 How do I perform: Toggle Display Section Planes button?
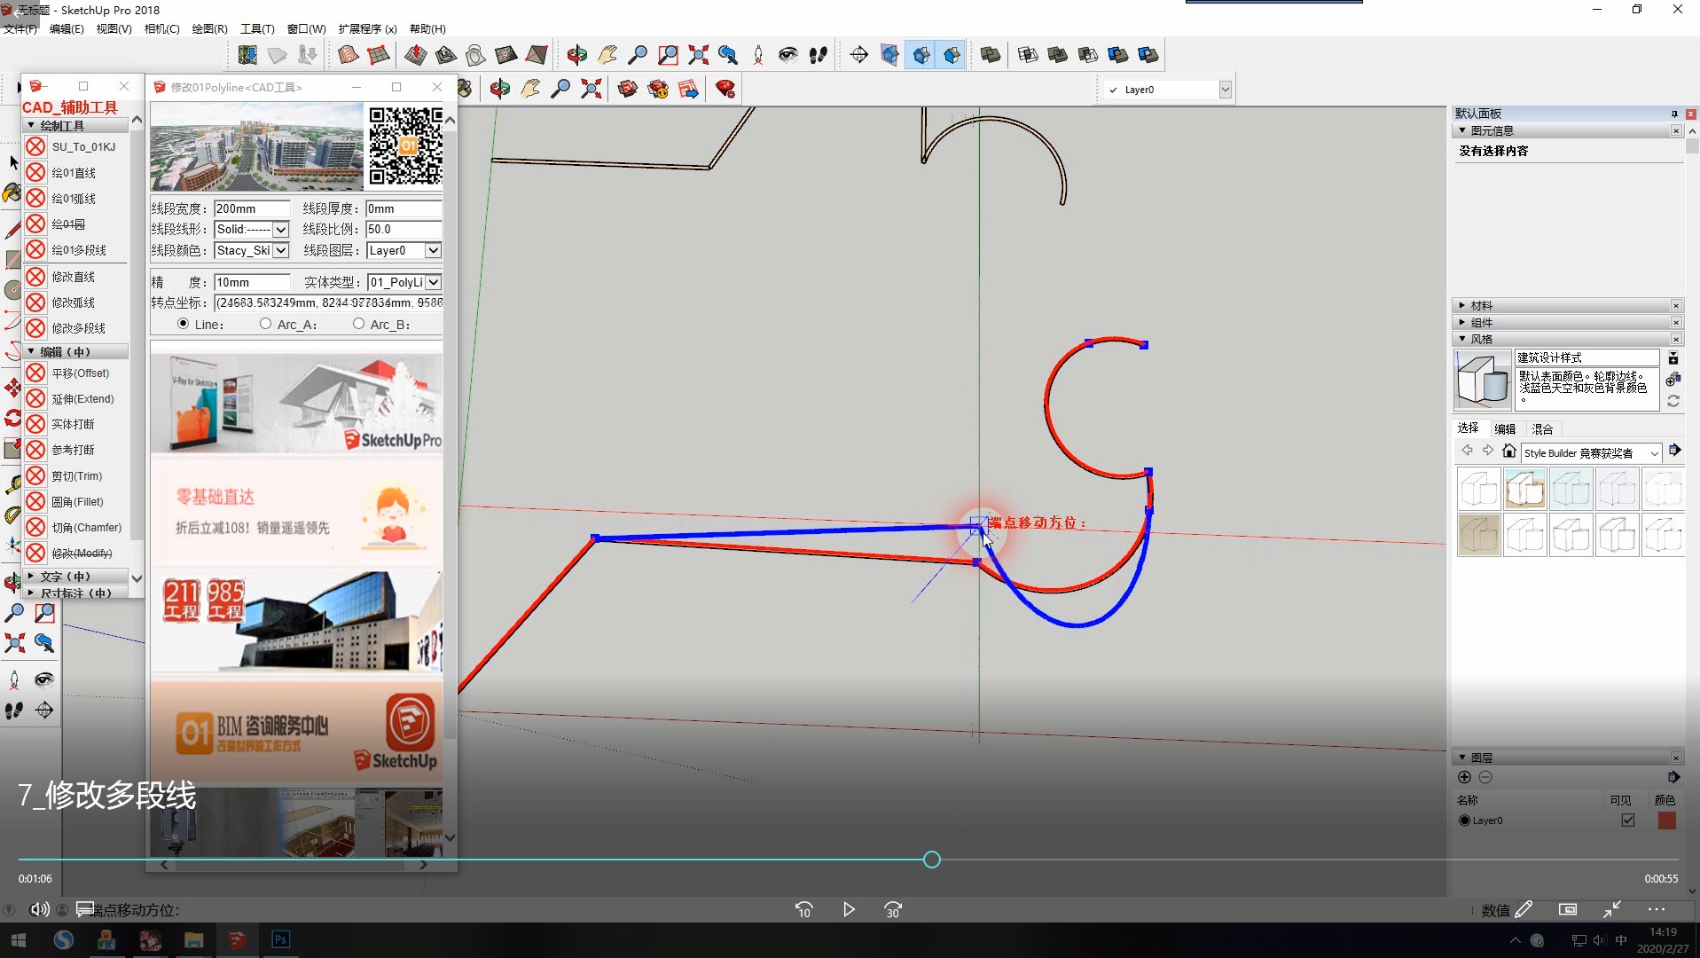890,55
